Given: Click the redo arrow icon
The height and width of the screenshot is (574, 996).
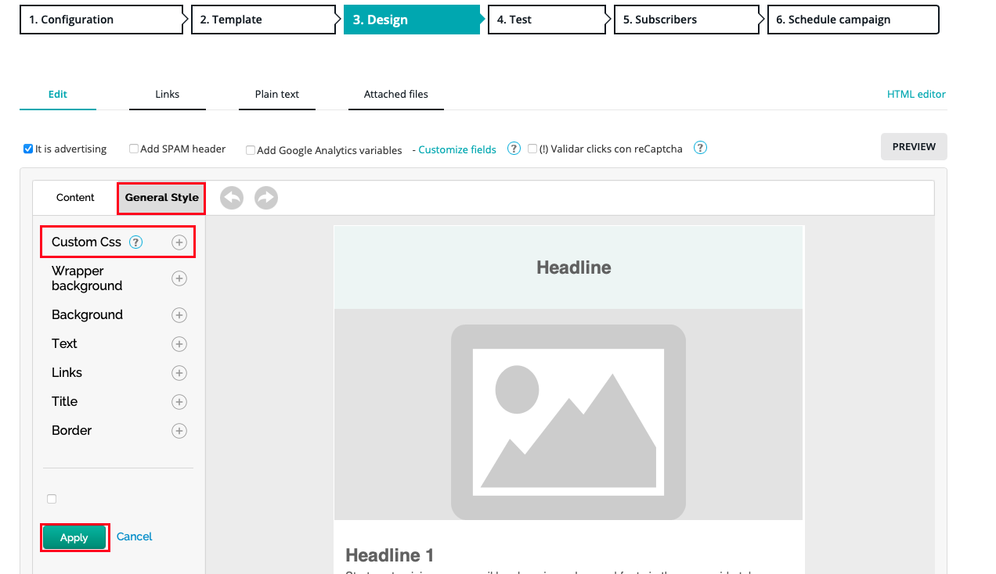Looking at the screenshot, I should click(x=266, y=198).
